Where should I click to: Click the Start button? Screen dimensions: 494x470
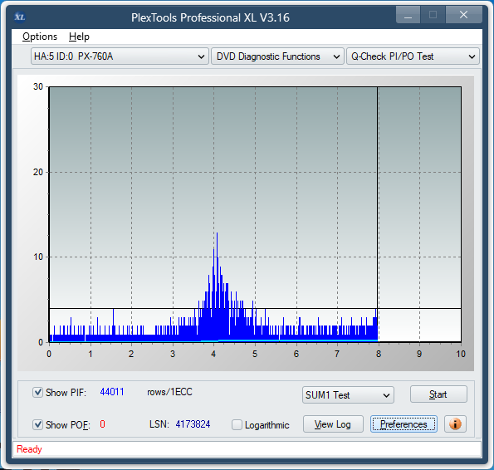[x=438, y=394]
